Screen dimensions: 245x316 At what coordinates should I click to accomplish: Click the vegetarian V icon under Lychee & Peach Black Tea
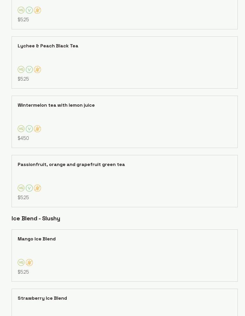29,69
